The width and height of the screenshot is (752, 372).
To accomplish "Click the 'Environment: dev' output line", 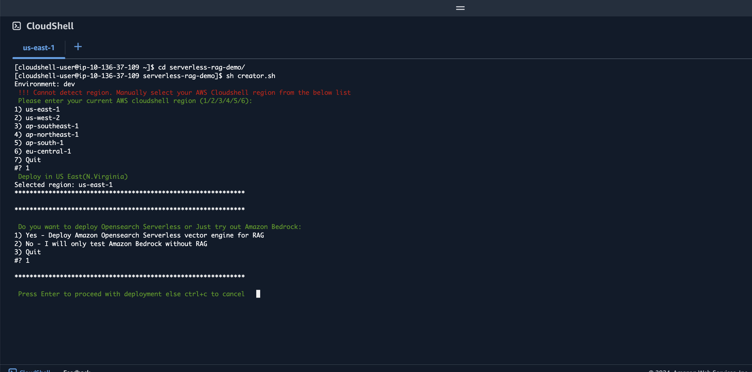I will click(x=45, y=84).
